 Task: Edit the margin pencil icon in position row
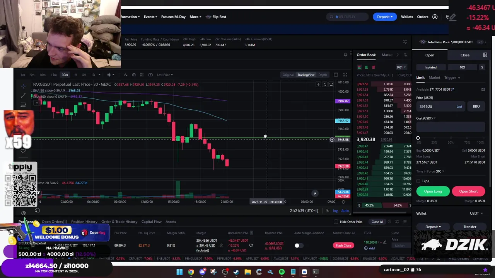pyautogui.click(x=221, y=246)
